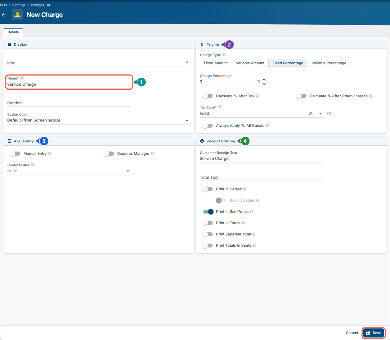Choose Variable Percentage charge type
The width and height of the screenshot is (390, 340).
(329, 63)
